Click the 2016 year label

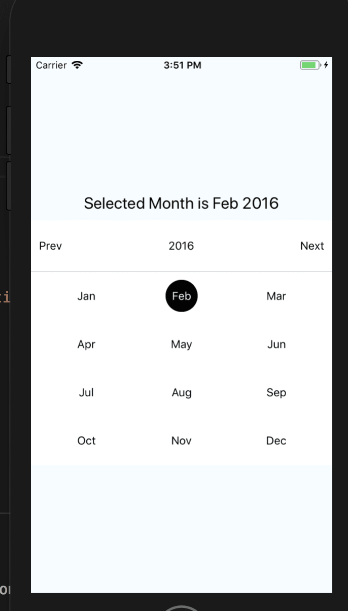point(182,246)
